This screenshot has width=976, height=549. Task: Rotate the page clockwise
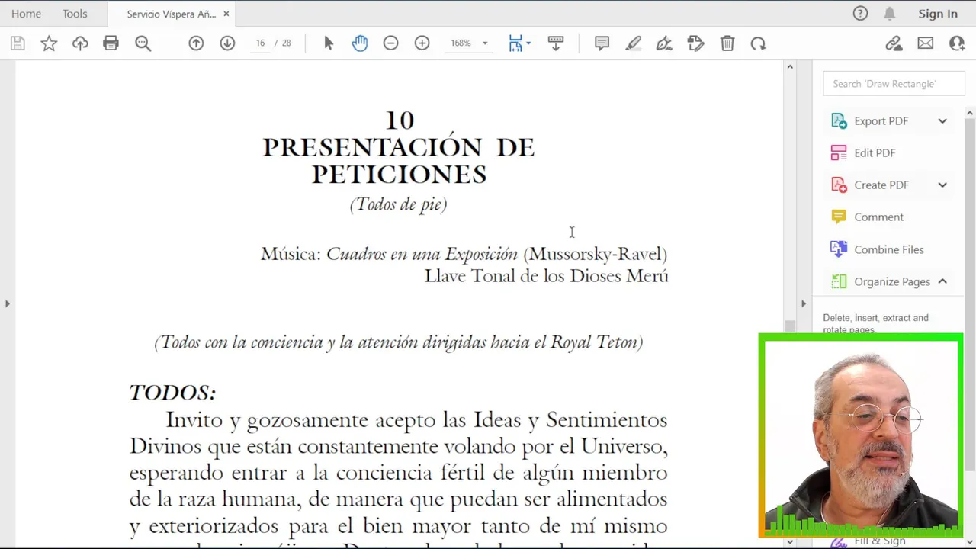[x=758, y=43]
